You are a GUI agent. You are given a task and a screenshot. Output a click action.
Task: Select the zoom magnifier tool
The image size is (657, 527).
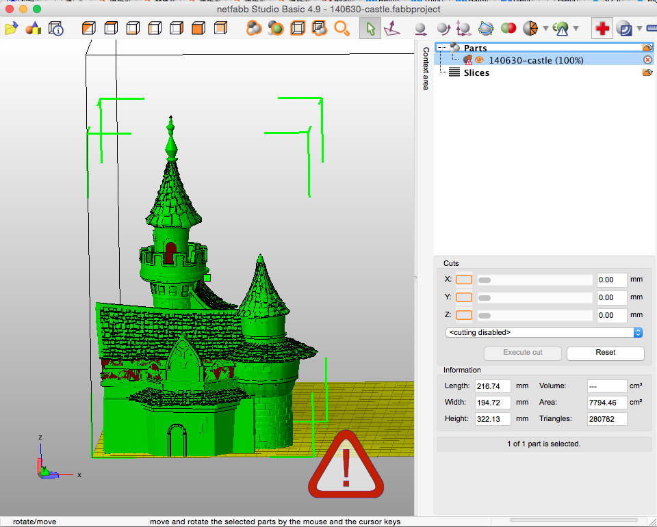(x=339, y=29)
